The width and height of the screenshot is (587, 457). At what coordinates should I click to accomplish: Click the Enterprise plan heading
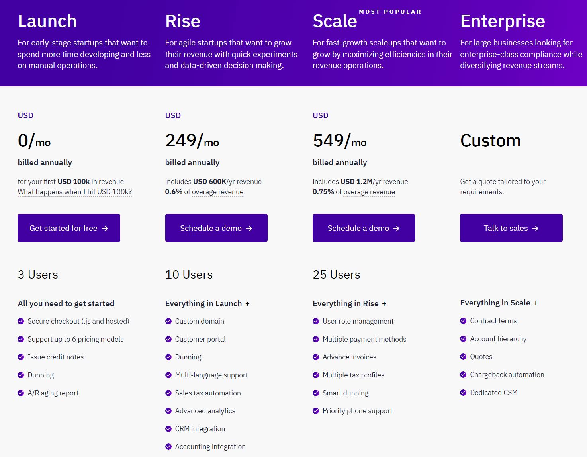coord(503,21)
